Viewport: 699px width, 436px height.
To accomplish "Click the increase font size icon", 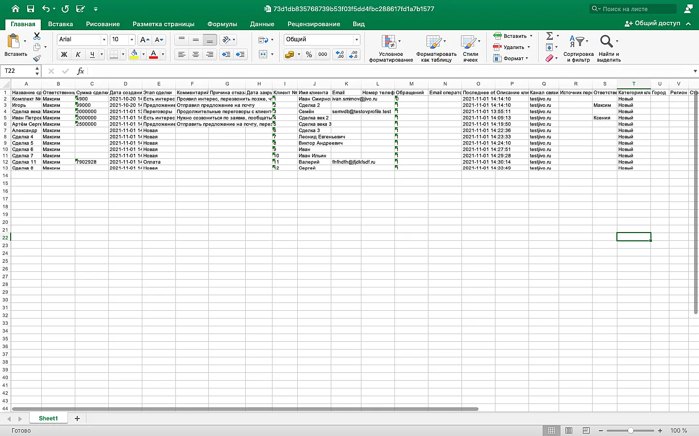I will (x=144, y=40).
